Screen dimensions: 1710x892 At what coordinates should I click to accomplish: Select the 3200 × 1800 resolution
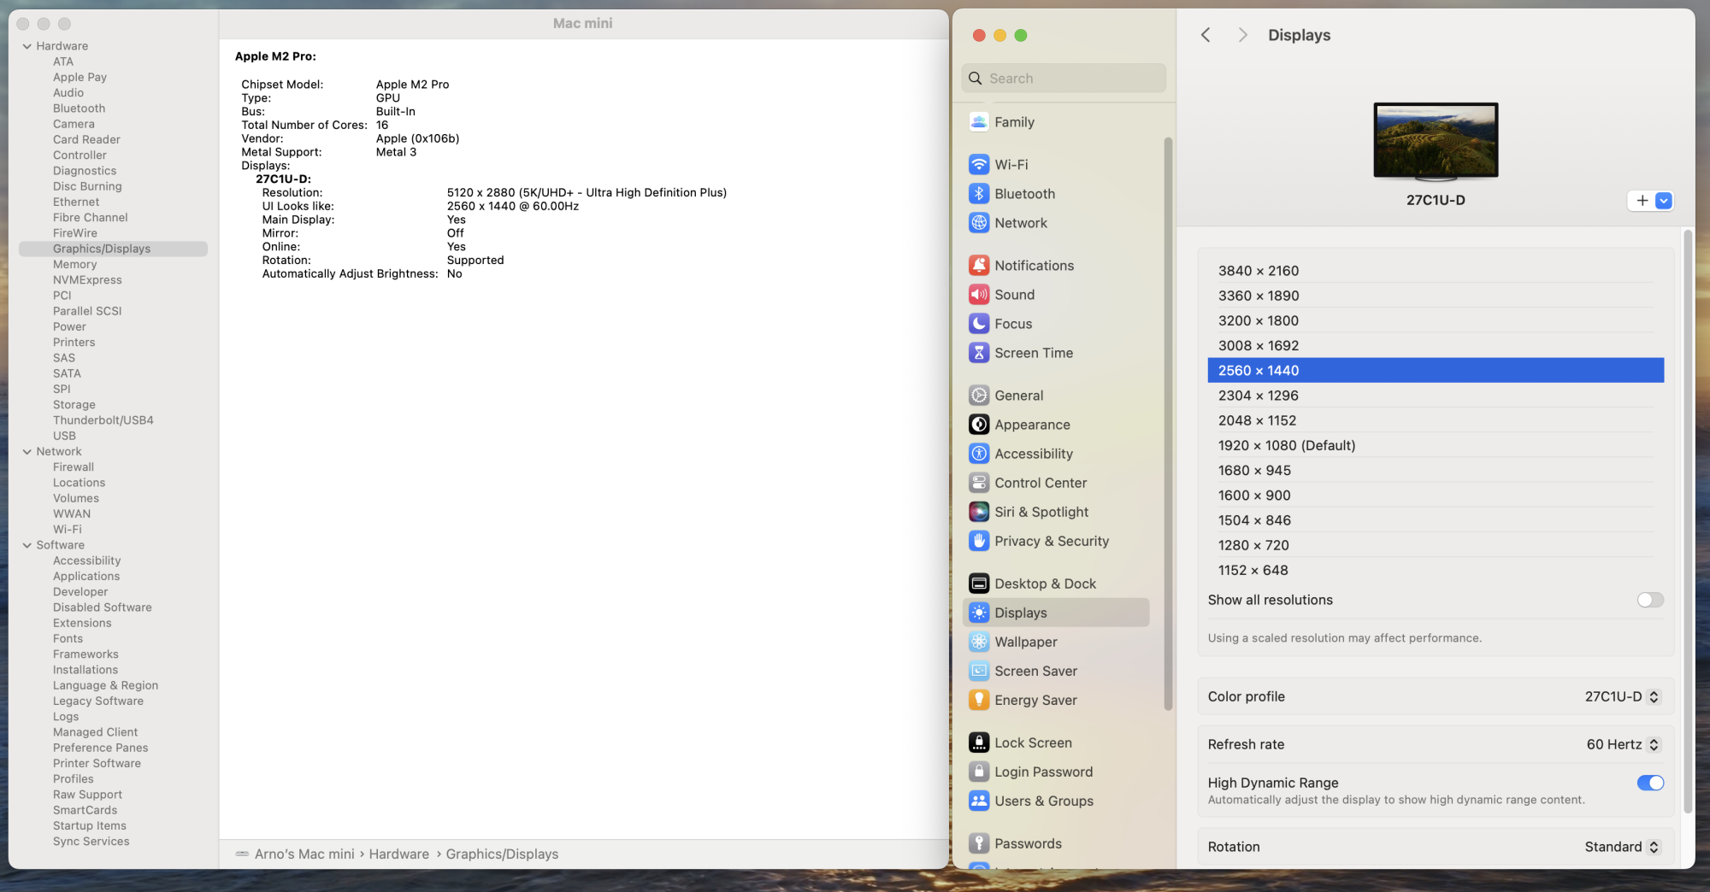pyautogui.click(x=1436, y=320)
